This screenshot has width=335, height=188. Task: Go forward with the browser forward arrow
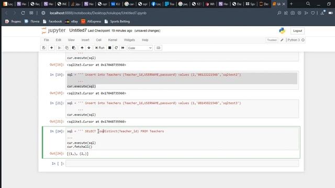pos(14,13)
